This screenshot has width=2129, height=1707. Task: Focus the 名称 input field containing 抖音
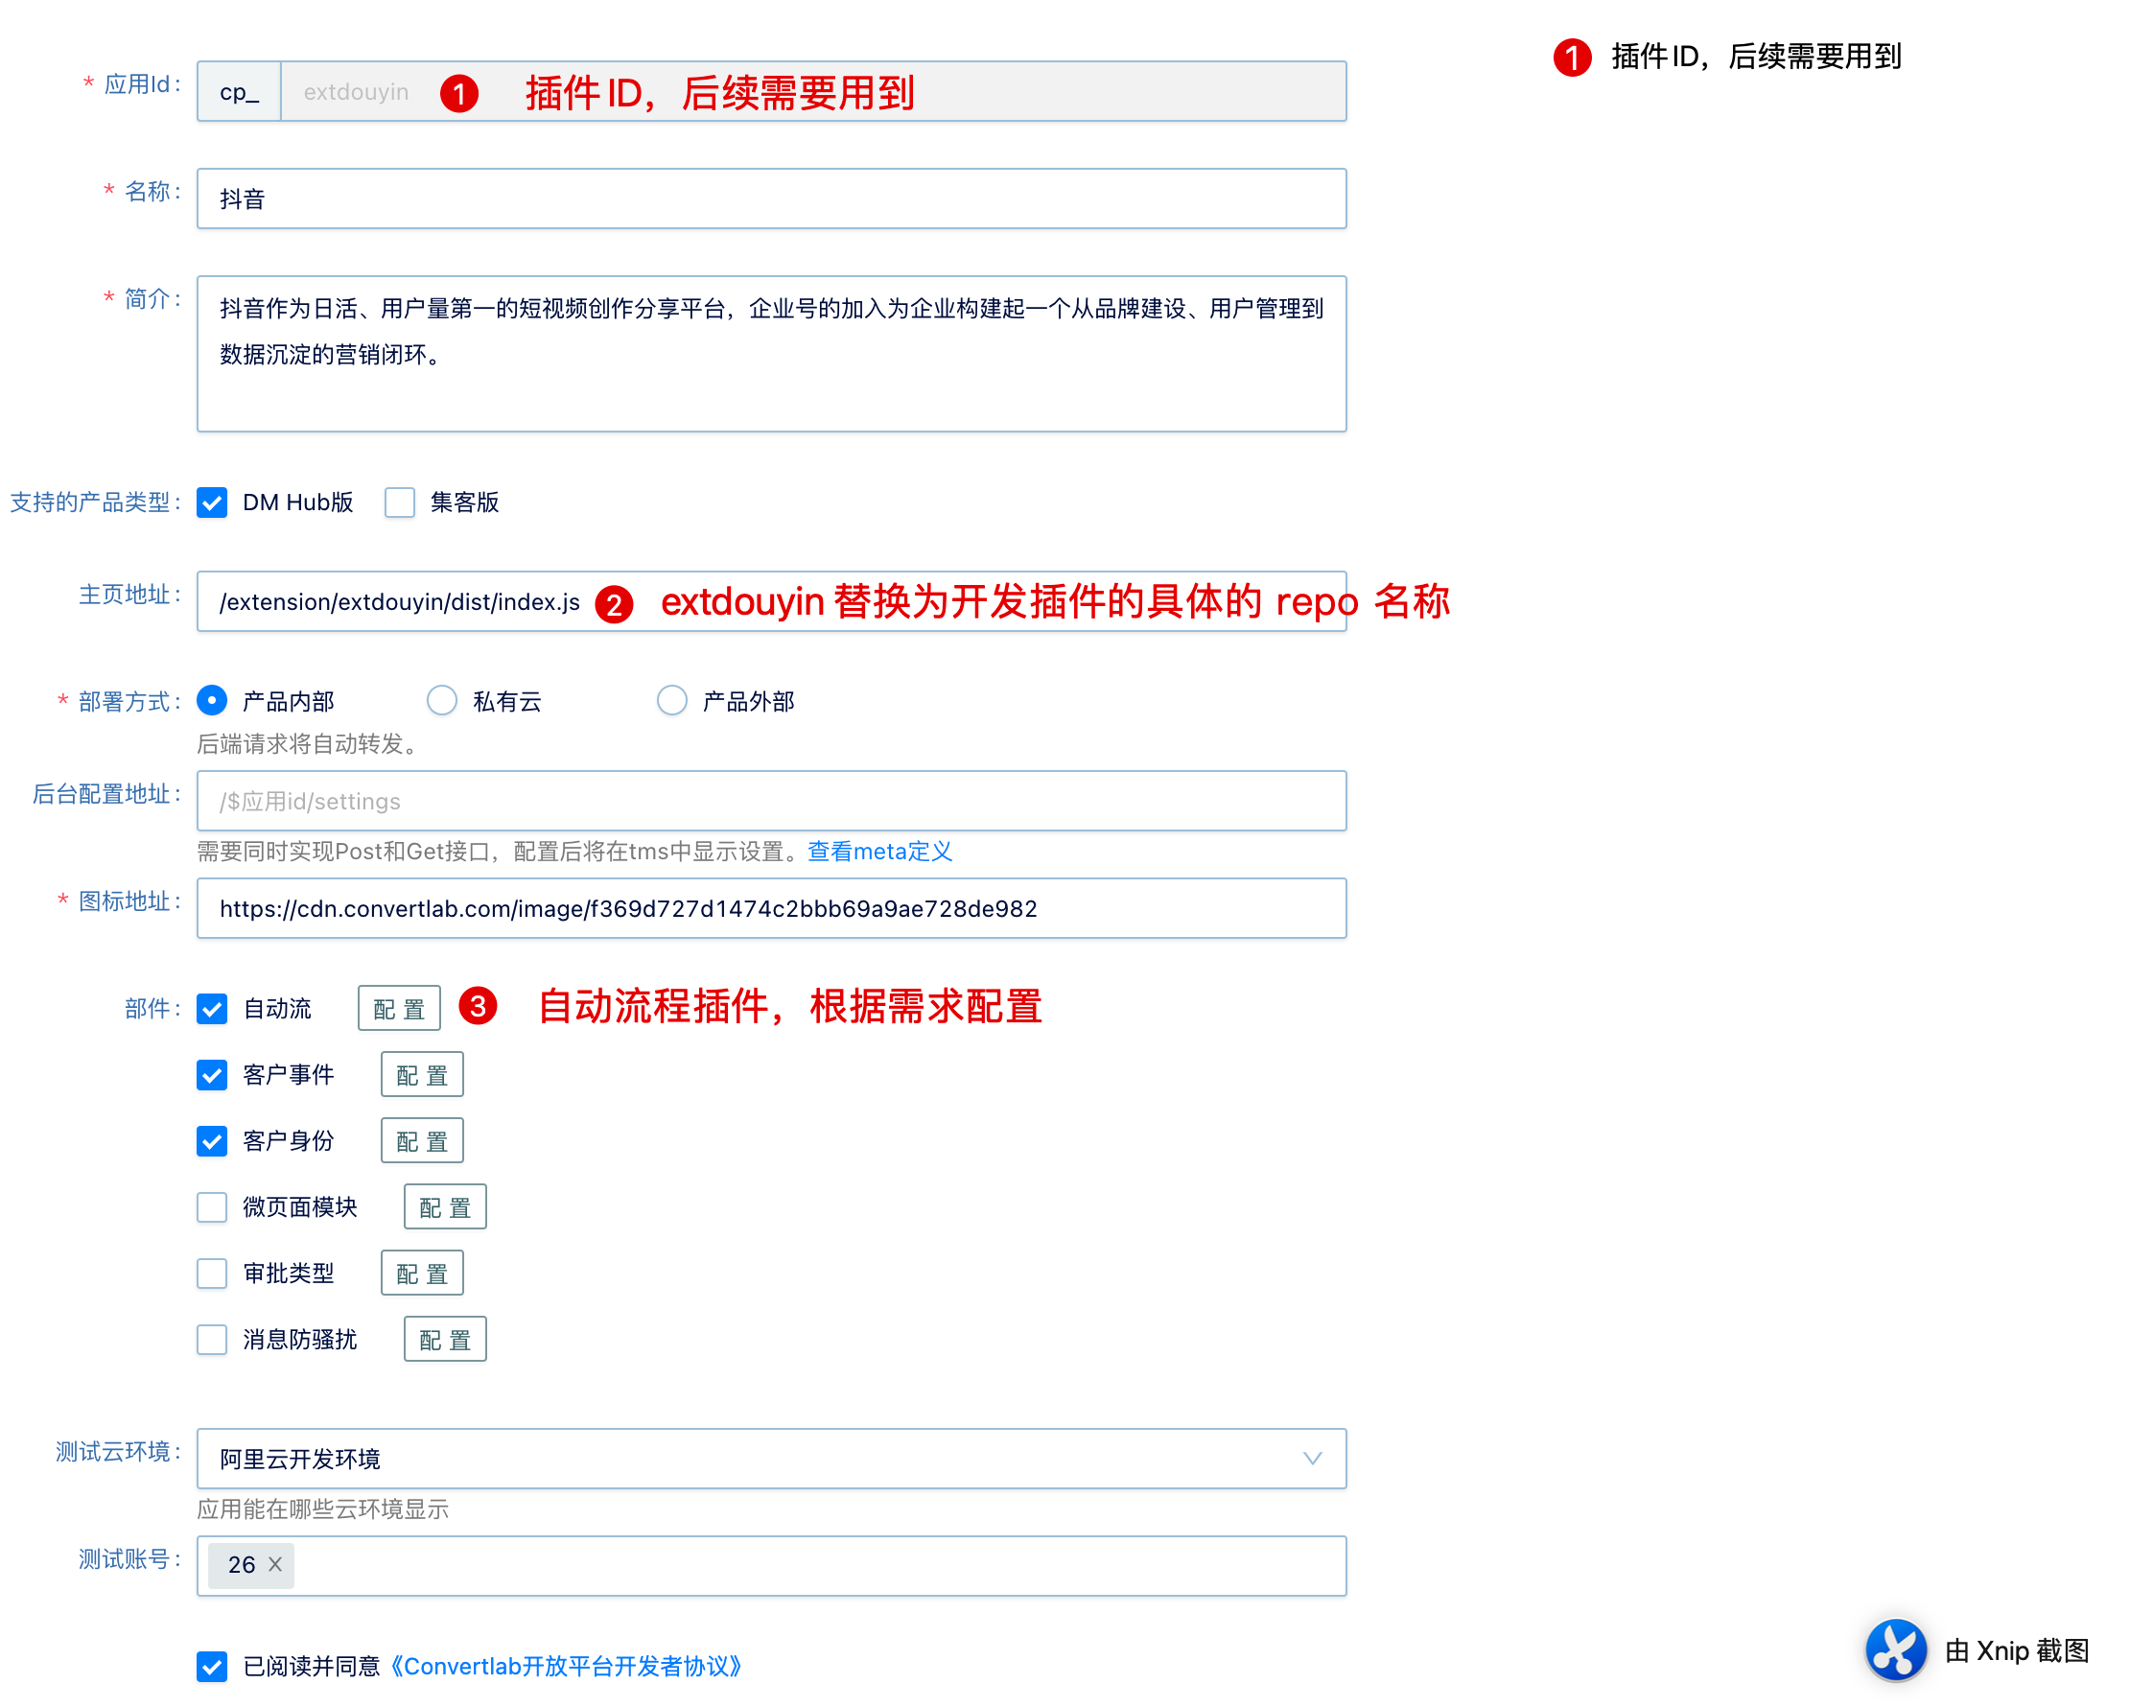tap(771, 199)
